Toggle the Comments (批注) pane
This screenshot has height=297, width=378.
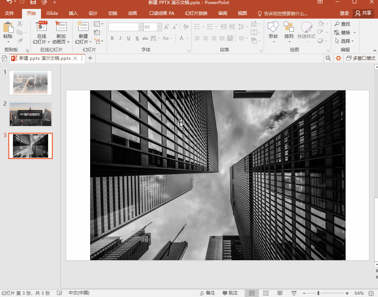(x=230, y=293)
